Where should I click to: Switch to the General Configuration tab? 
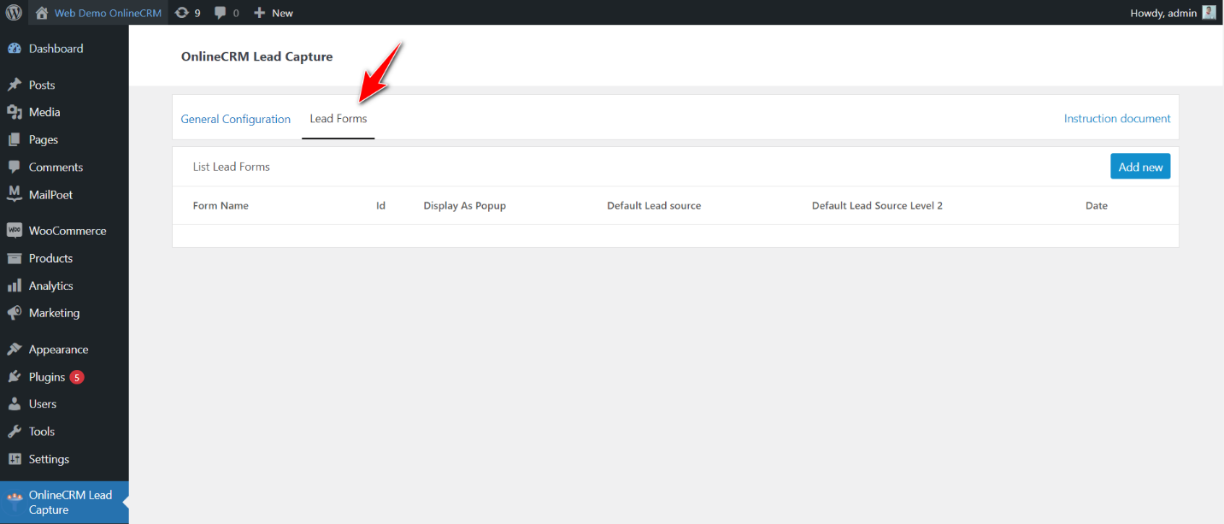pyautogui.click(x=235, y=119)
